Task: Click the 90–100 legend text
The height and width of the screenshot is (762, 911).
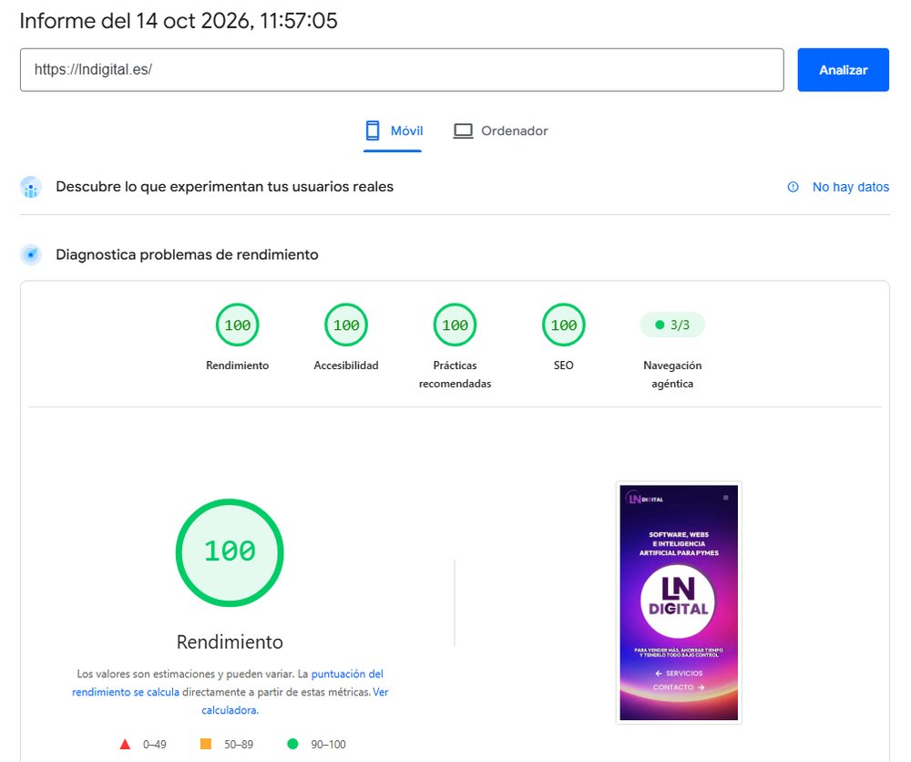Action: 328,745
